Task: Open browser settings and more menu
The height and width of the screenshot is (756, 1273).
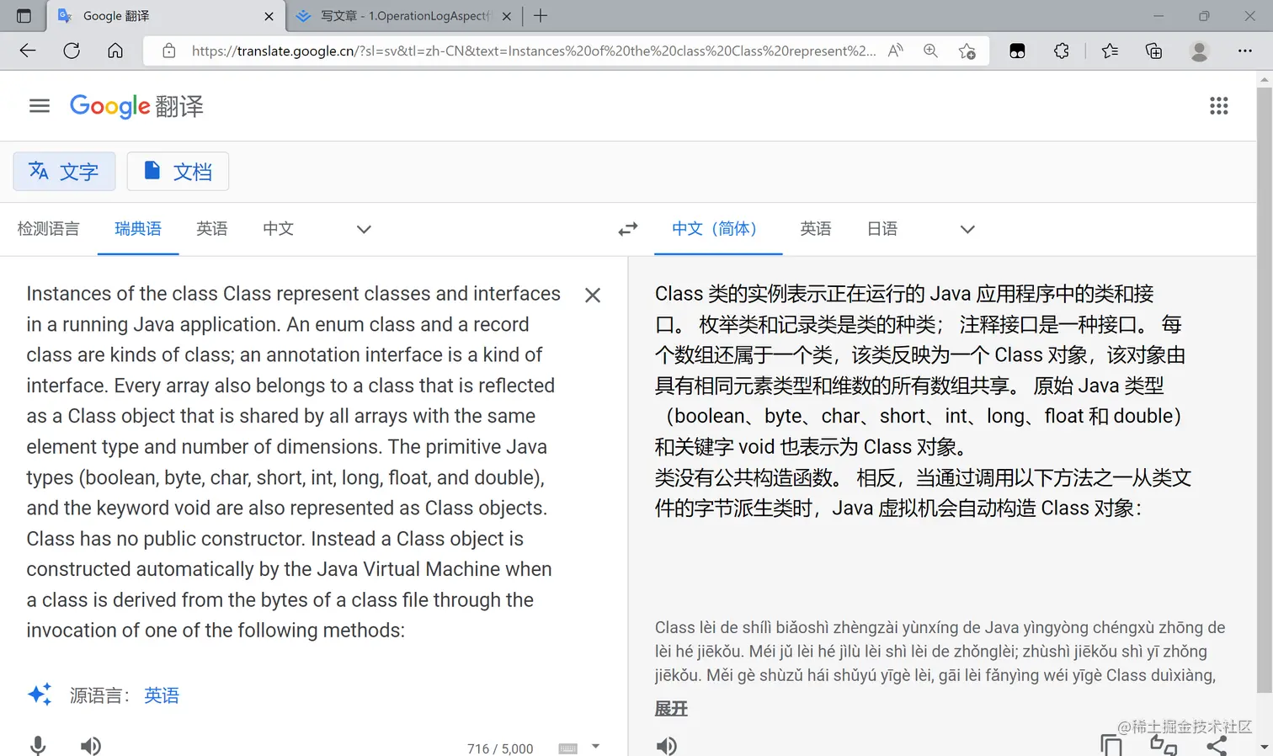Action: (1245, 51)
